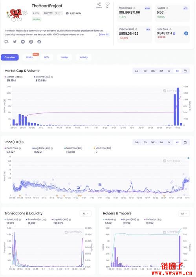This screenshot has height=277, width=196.
Task: Toggle Max Price(ALL) legend series
Action: 73,148
